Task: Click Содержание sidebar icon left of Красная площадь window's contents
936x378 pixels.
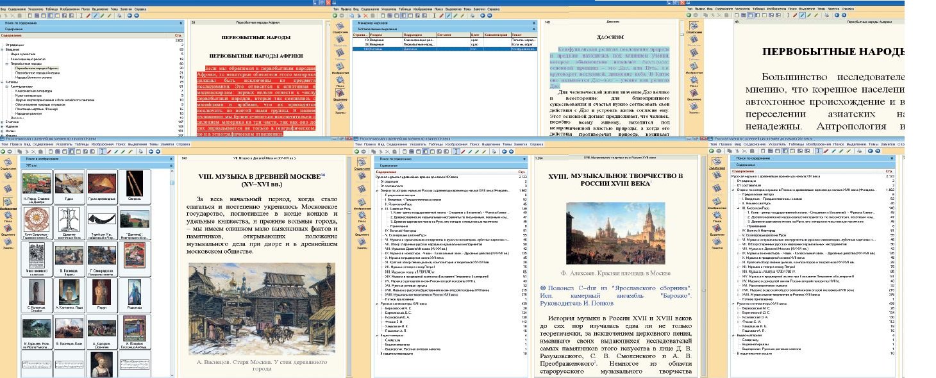Action: click(x=360, y=163)
